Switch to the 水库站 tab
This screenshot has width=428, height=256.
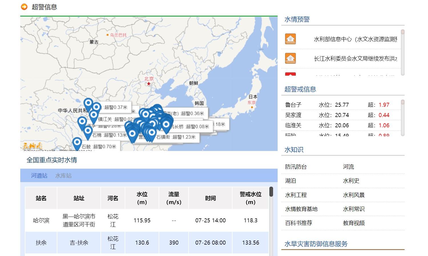pyautogui.click(x=63, y=176)
